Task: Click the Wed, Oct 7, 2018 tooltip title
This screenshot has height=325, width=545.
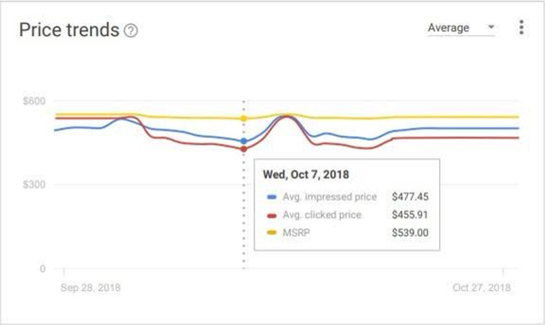Action: [x=306, y=175]
